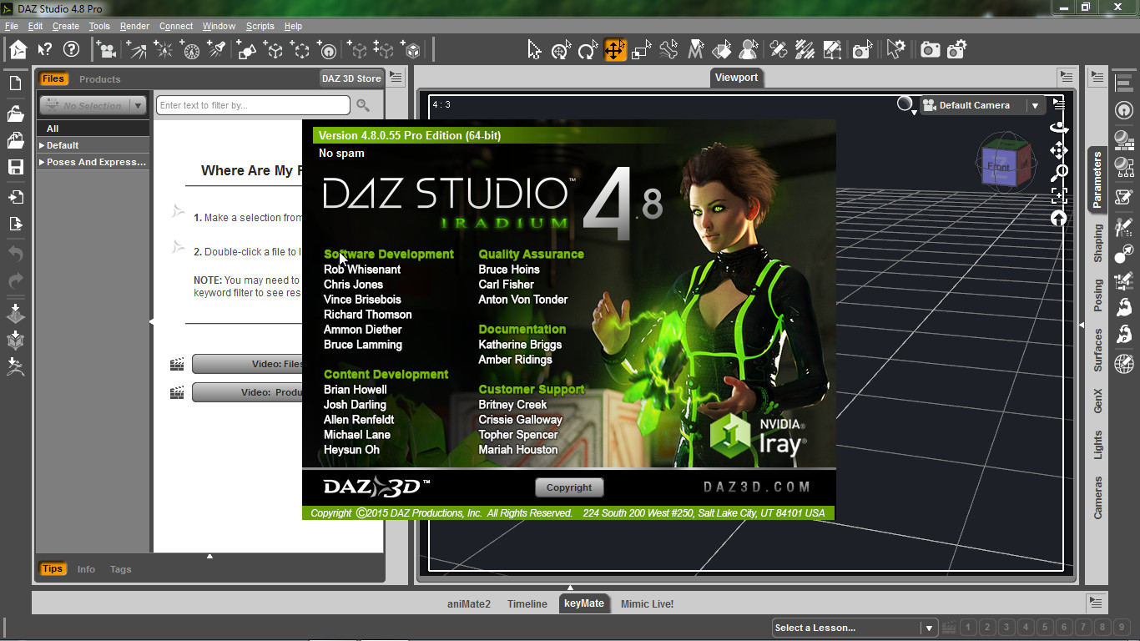Click the Save floppy disk icon
The height and width of the screenshot is (641, 1140).
[15, 167]
